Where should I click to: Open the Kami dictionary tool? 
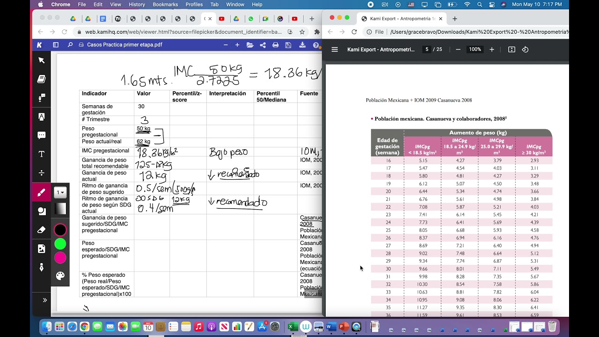[x=41, y=79]
